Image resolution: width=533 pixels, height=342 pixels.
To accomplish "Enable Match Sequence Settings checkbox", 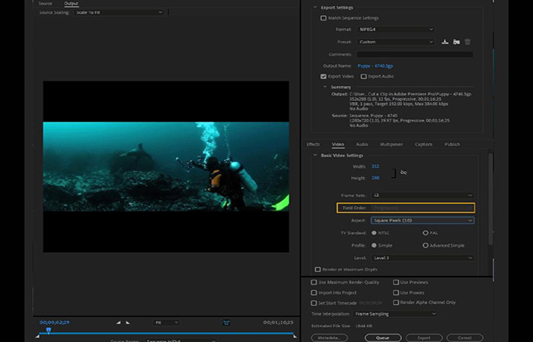I will [x=324, y=18].
